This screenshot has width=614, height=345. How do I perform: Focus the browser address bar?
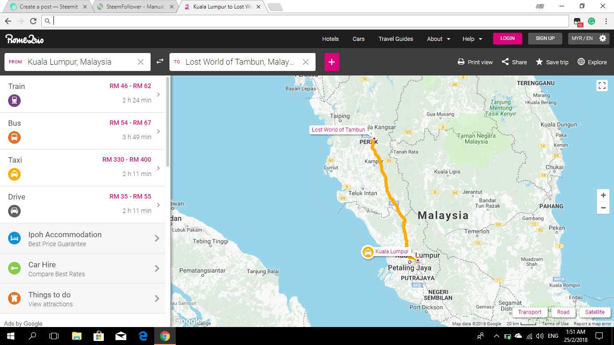point(306,21)
